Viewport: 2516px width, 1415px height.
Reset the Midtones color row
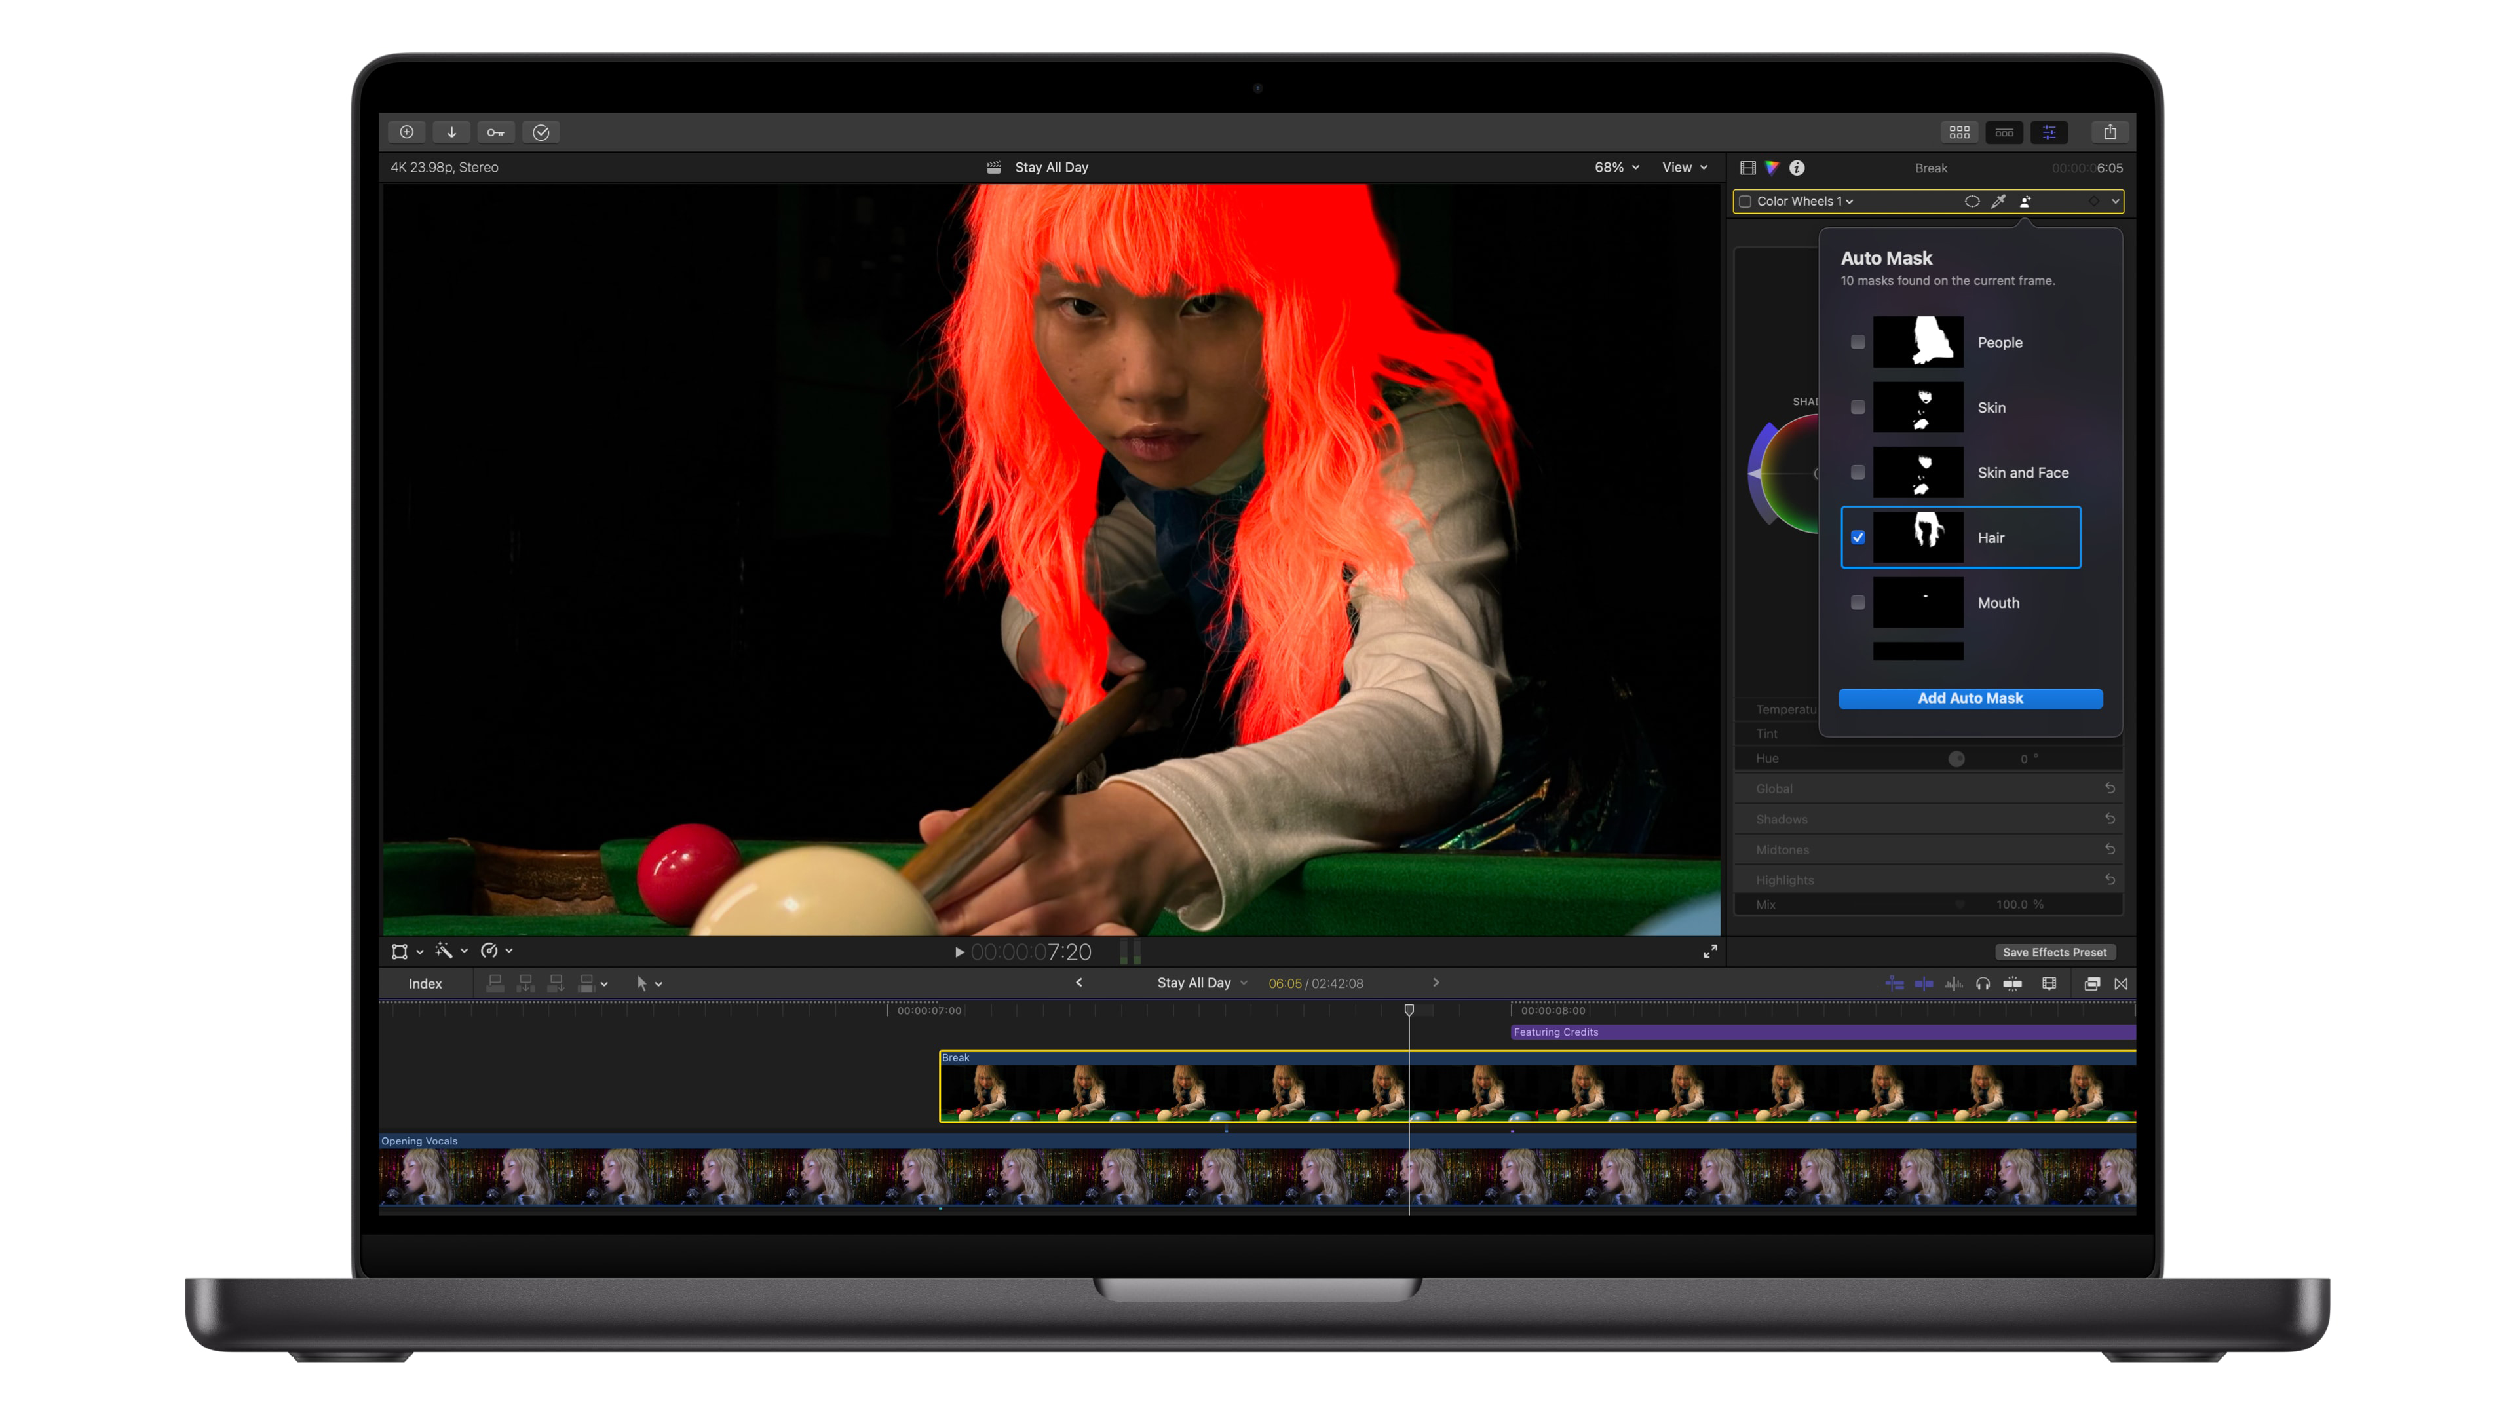pos(2110,850)
